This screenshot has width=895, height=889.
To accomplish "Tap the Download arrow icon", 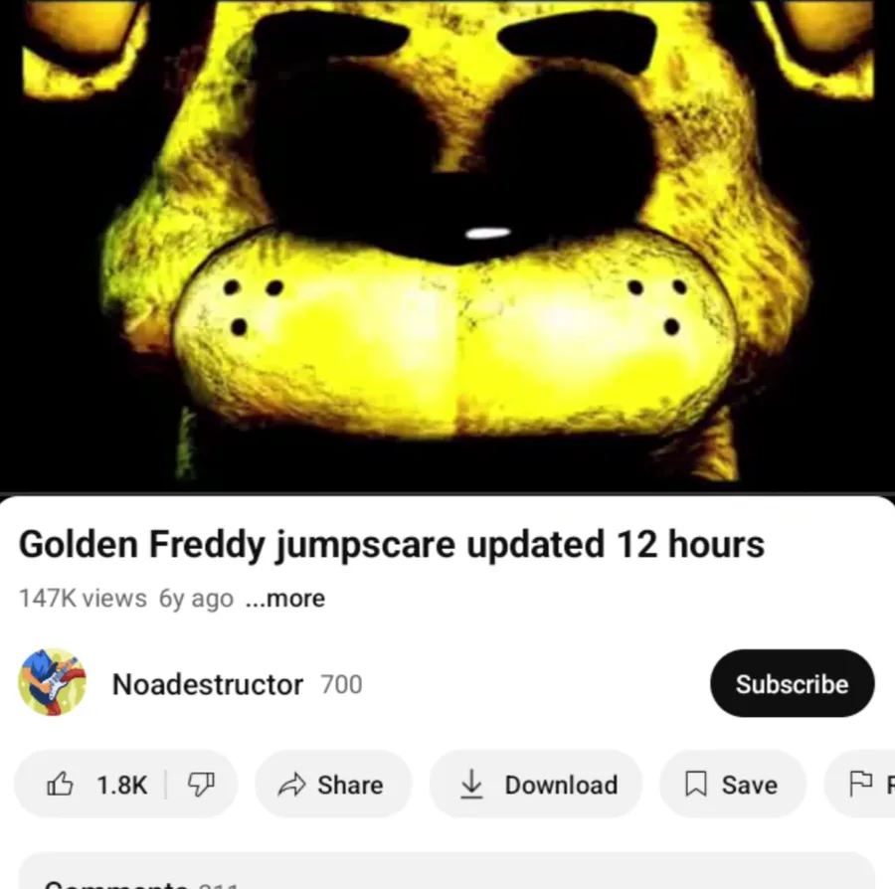I will point(471,784).
